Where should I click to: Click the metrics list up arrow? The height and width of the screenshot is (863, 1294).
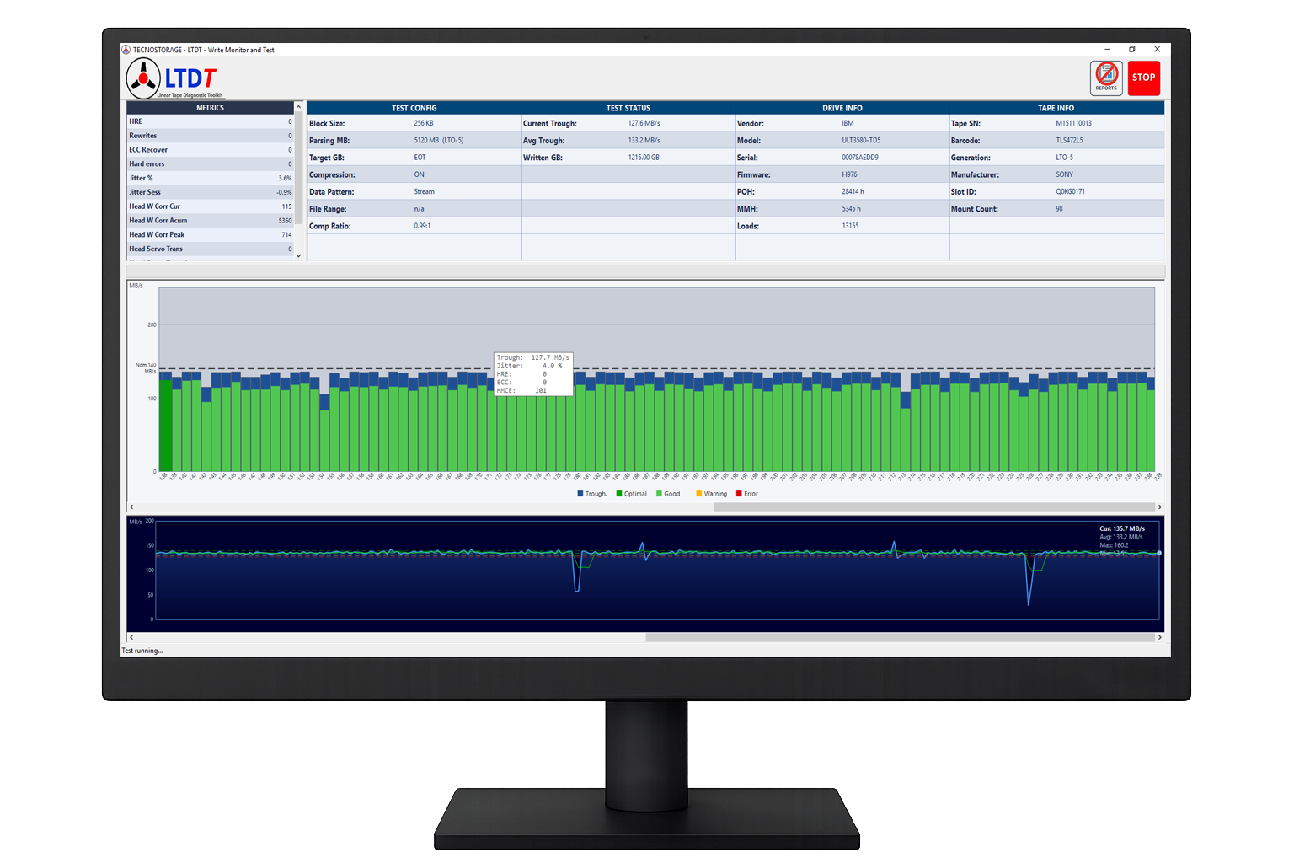point(298,107)
